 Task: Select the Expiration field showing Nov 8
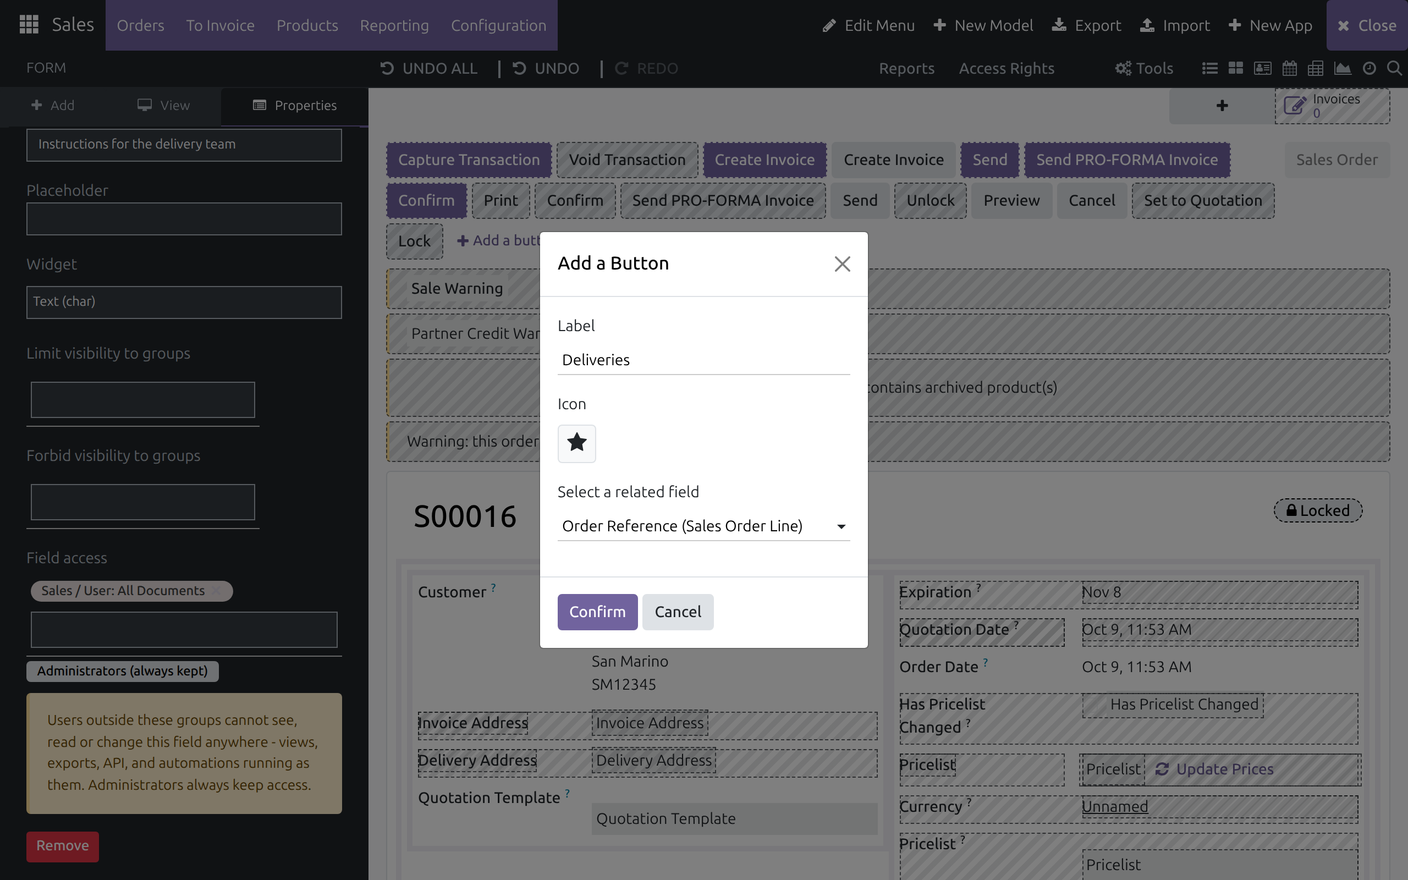tap(1219, 592)
